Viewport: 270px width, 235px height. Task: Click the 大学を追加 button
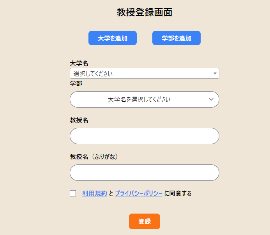coord(113,38)
